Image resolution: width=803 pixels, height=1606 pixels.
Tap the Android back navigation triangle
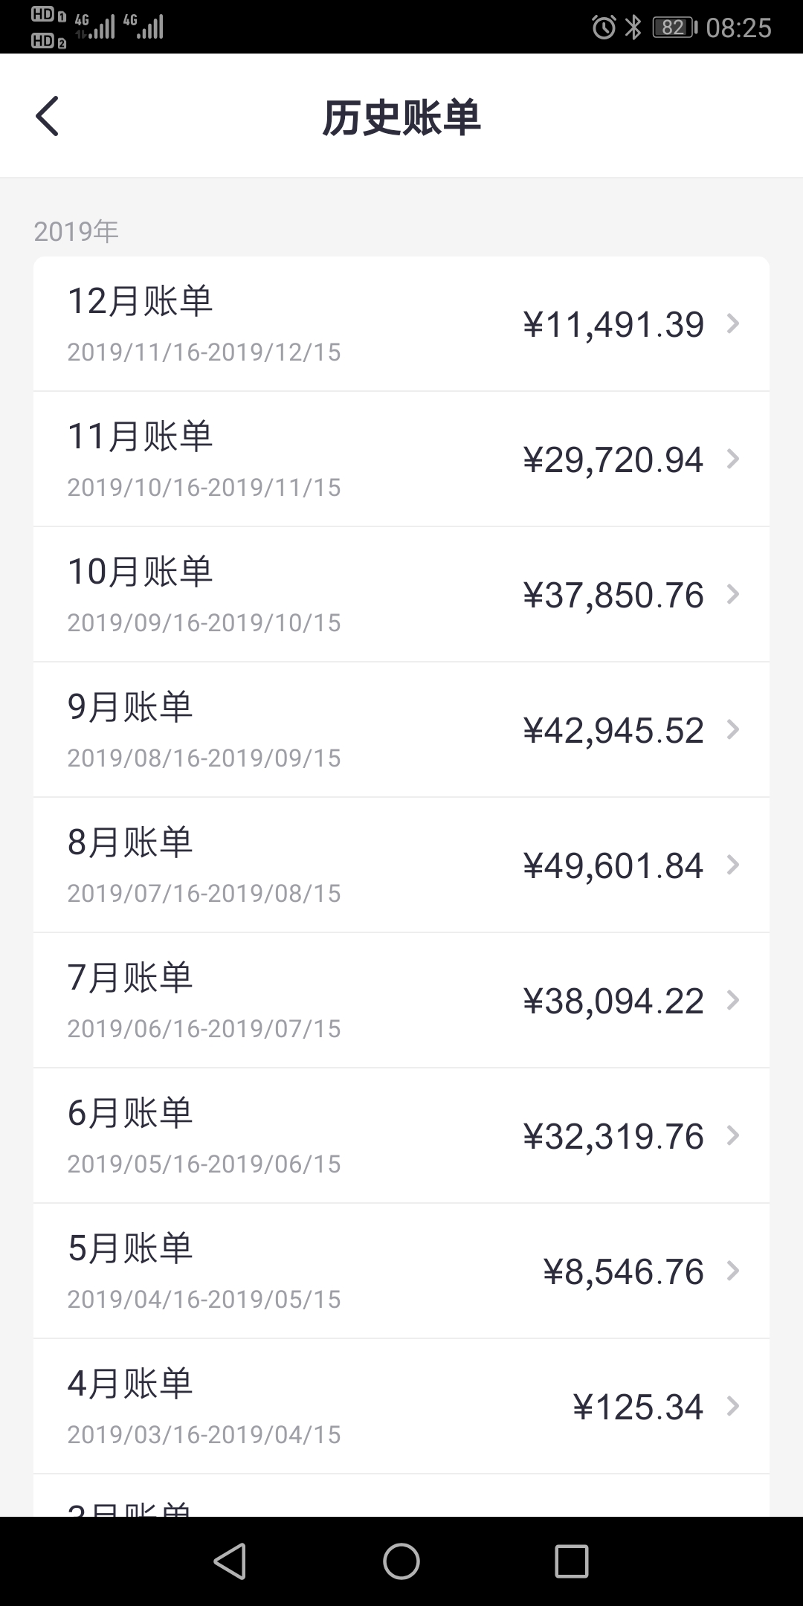point(230,1561)
